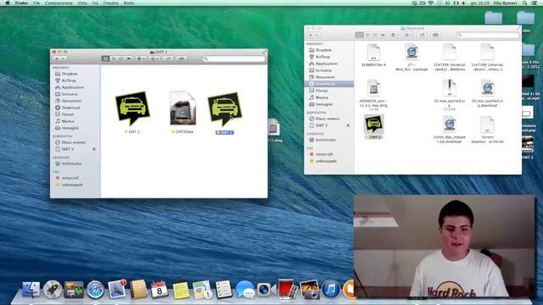Image resolution: width=543 pixels, height=305 pixels.
Task: Open Action gear menu in DiRT 2 window
Action: (141, 58)
